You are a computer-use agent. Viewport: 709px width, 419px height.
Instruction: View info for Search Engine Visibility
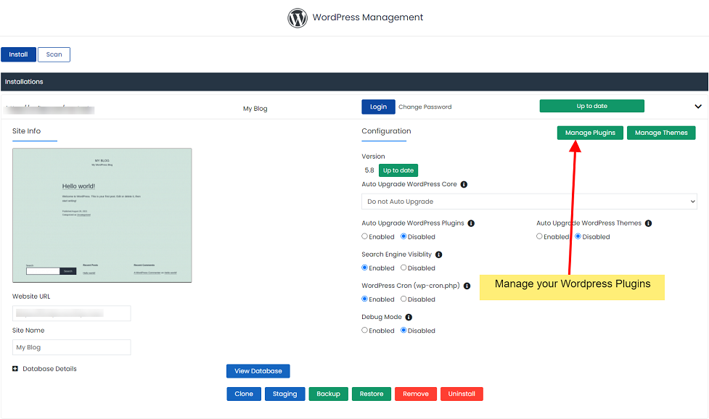coord(438,254)
